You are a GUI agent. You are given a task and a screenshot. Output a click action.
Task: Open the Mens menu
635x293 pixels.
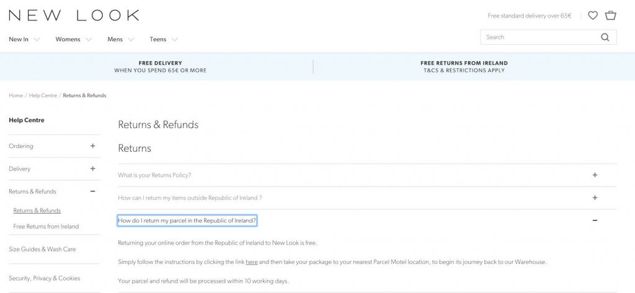pyautogui.click(x=115, y=39)
